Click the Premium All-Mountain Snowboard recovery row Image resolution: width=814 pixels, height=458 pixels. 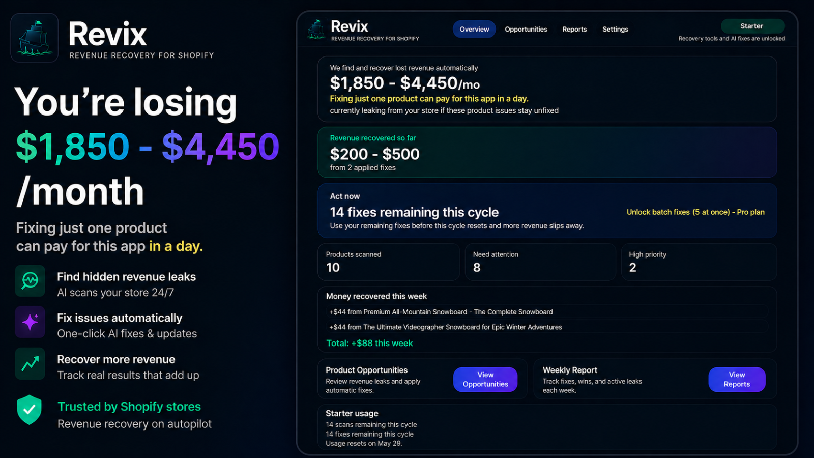(547, 312)
